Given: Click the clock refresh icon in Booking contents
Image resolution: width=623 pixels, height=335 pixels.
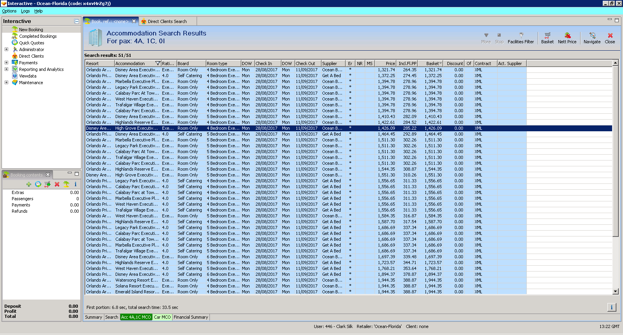Looking at the screenshot, I should pos(38,184).
